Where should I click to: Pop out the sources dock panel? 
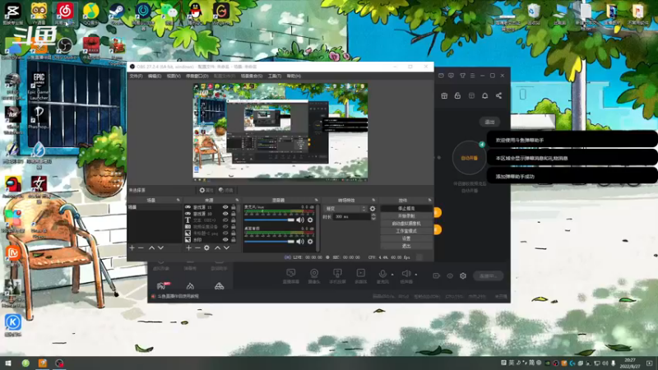pos(237,200)
